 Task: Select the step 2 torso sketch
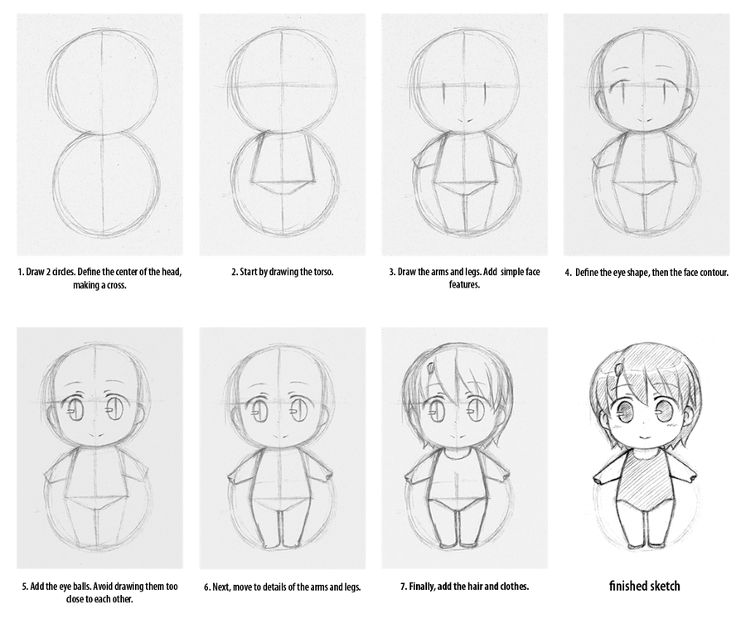[x=282, y=134]
